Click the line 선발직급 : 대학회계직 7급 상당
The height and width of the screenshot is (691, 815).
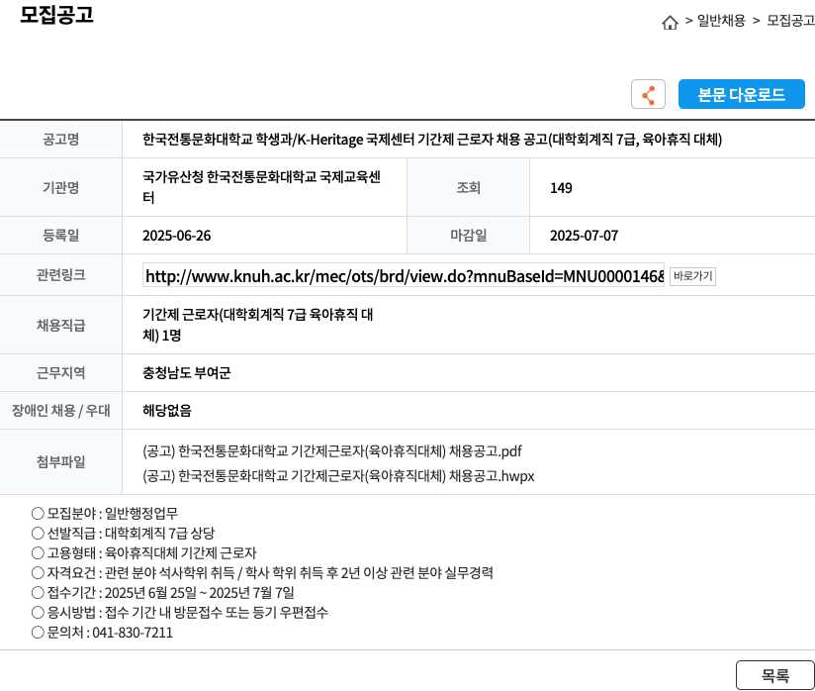pos(123,534)
